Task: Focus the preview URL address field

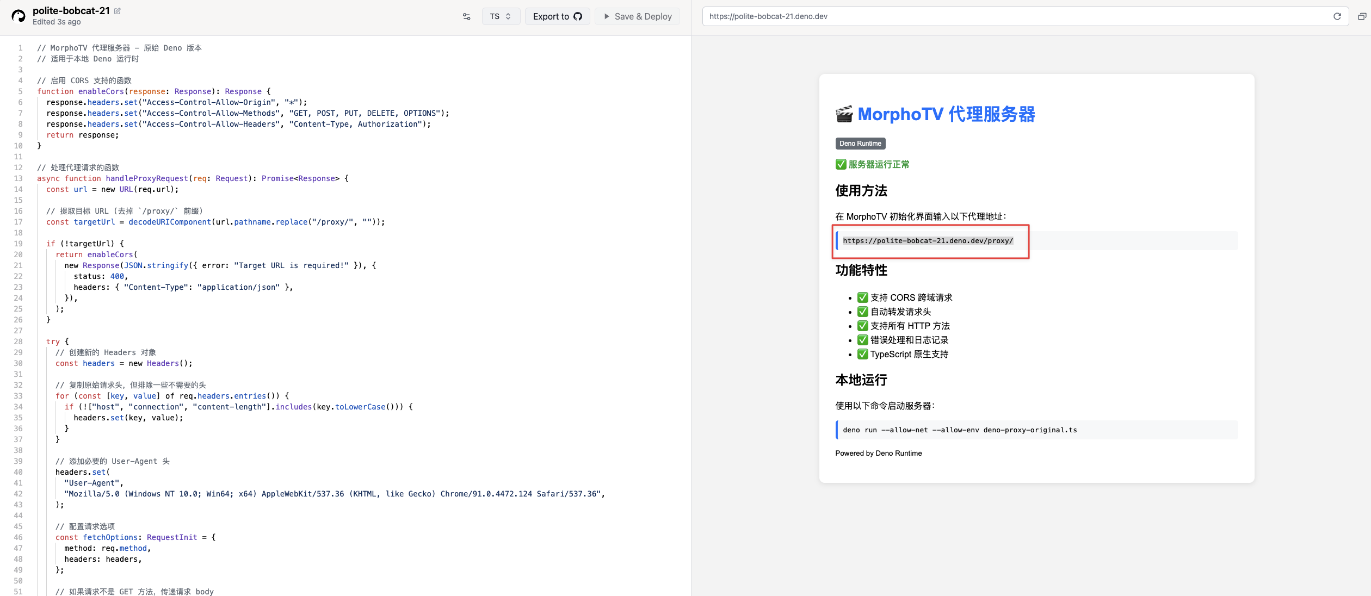Action: pyautogui.click(x=1017, y=16)
